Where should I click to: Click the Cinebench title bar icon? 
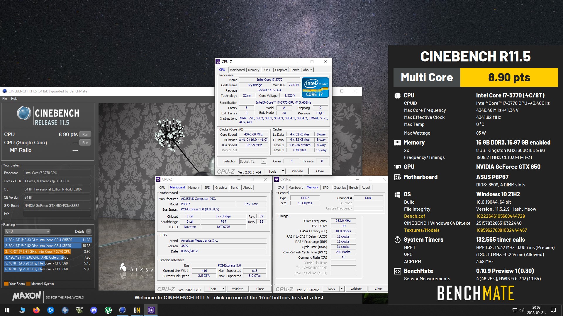[x=4, y=91]
